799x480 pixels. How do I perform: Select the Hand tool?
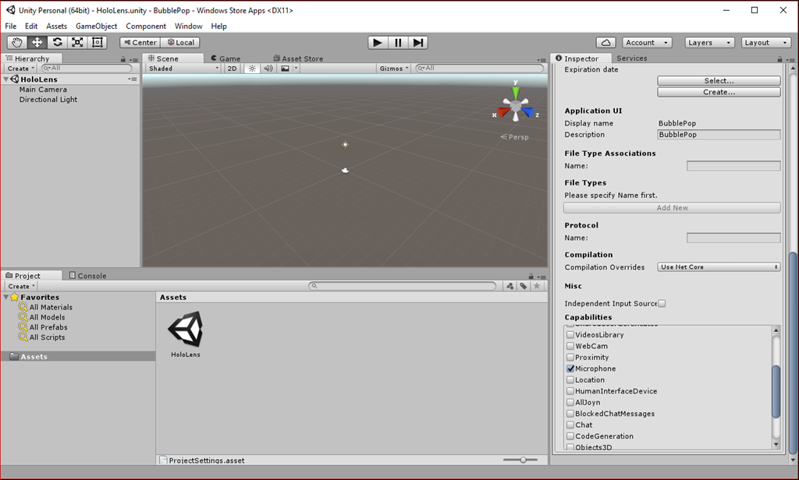(x=17, y=42)
